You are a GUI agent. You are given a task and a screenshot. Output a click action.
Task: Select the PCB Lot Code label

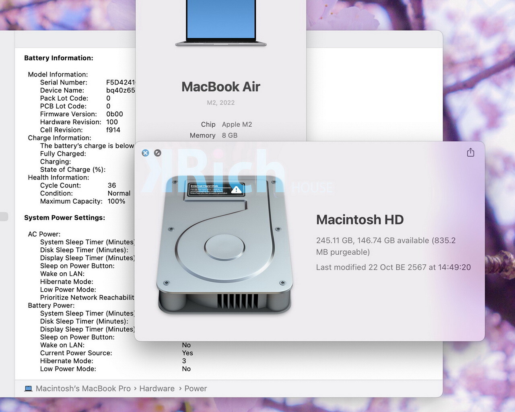pos(63,106)
